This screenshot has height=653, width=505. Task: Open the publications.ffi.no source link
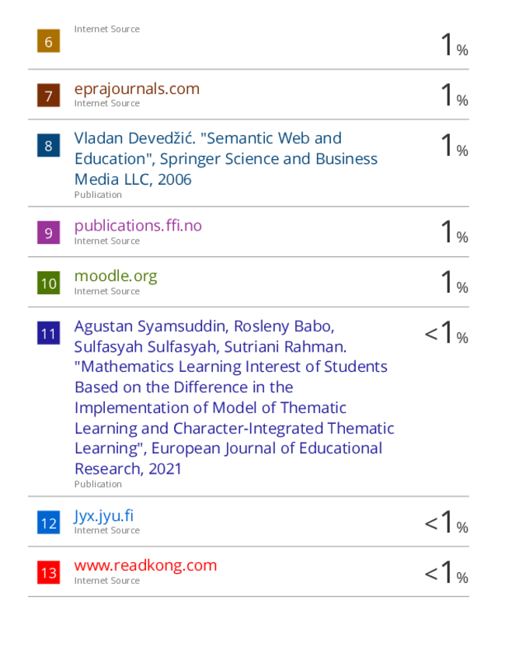(138, 225)
